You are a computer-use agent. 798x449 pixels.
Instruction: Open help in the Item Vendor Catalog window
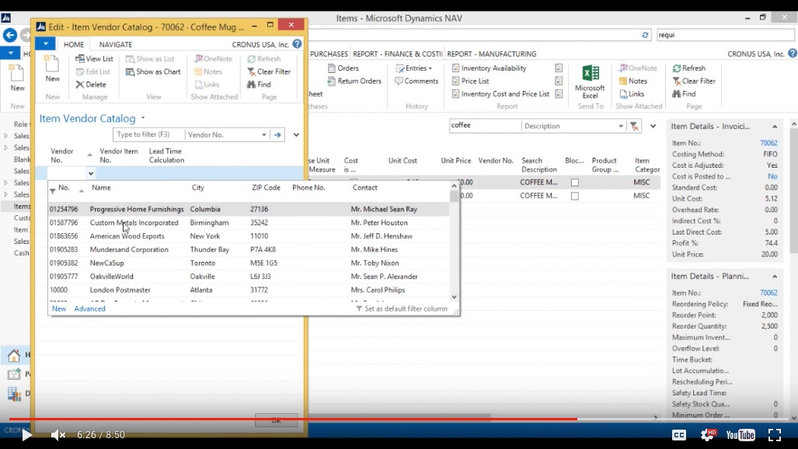pos(298,44)
